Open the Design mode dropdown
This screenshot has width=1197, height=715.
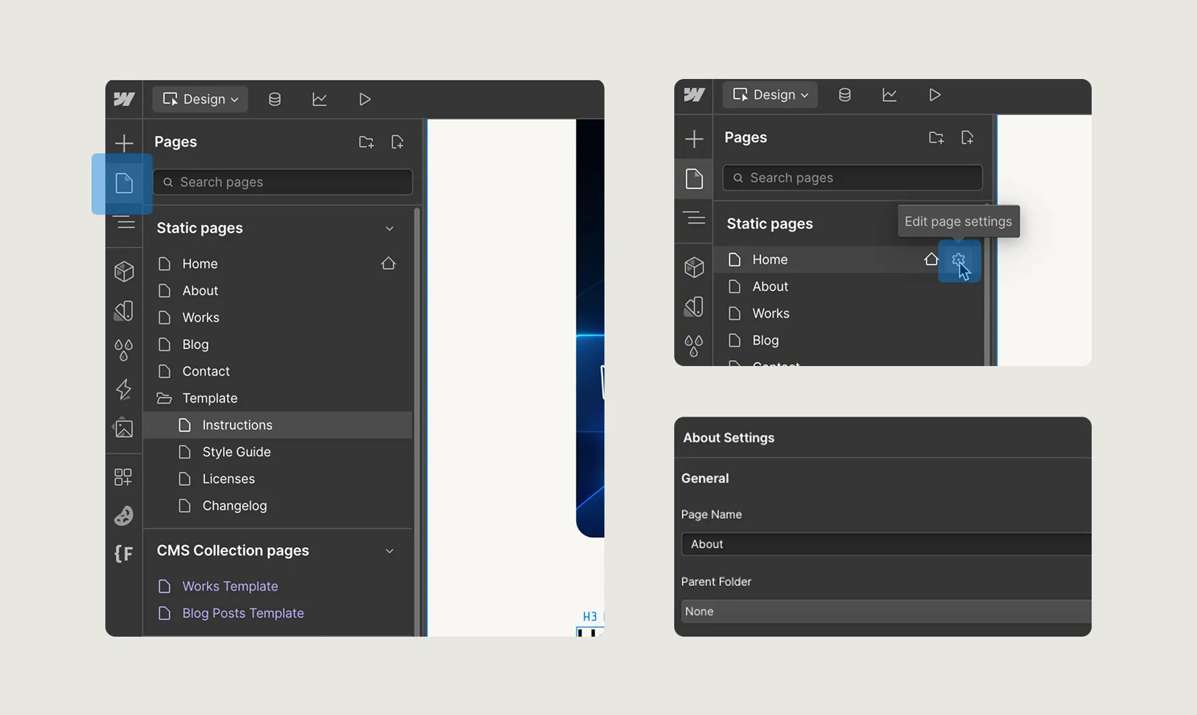[x=199, y=99]
